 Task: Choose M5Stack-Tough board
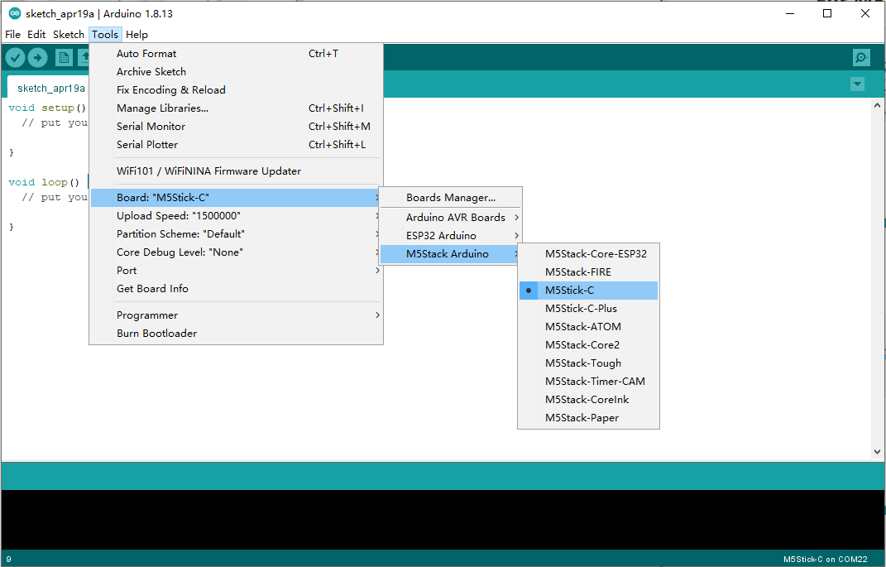click(x=588, y=363)
